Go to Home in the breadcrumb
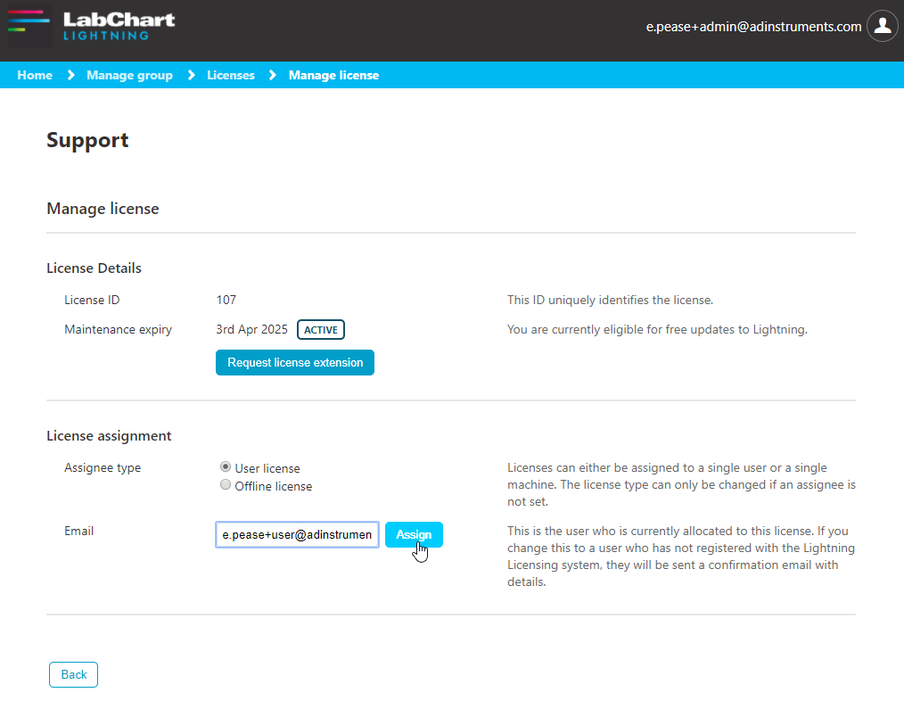The image size is (904, 701). point(35,75)
